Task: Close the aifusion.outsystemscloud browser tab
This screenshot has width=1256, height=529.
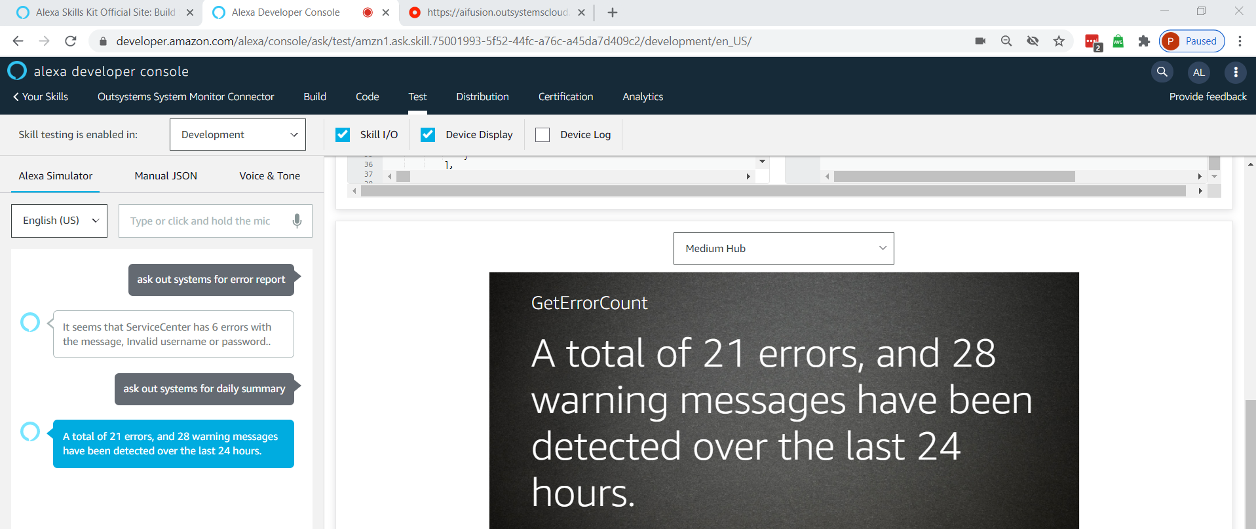Action: tap(581, 12)
